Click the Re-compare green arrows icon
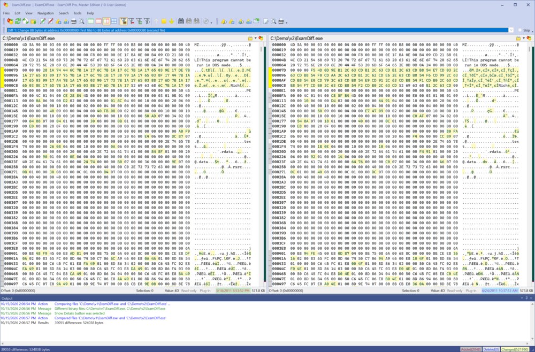The width and height of the screenshot is (535, 352). (18, 21)
